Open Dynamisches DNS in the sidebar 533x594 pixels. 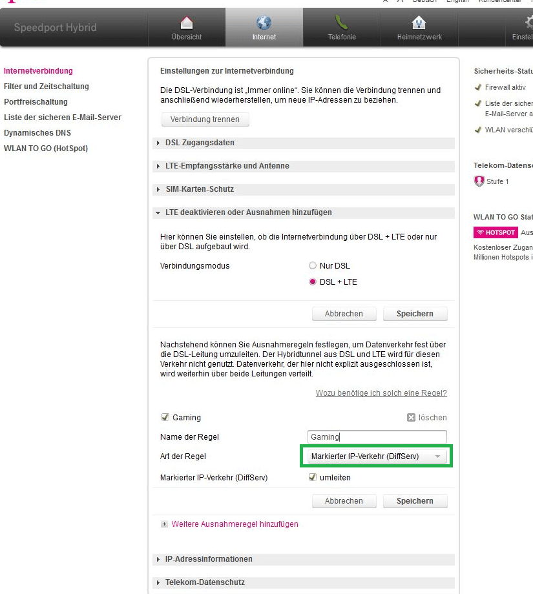37,133
